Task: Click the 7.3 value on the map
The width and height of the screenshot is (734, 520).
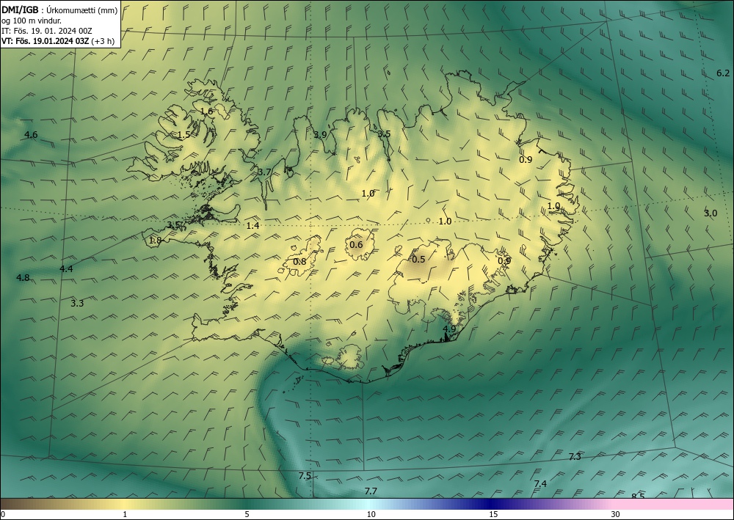Action: tap(575, 457)
